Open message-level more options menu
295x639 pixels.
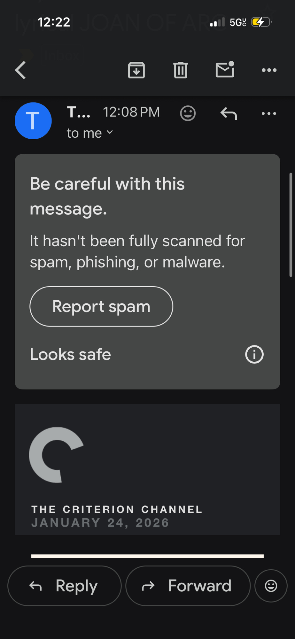[x=269, y=113]
